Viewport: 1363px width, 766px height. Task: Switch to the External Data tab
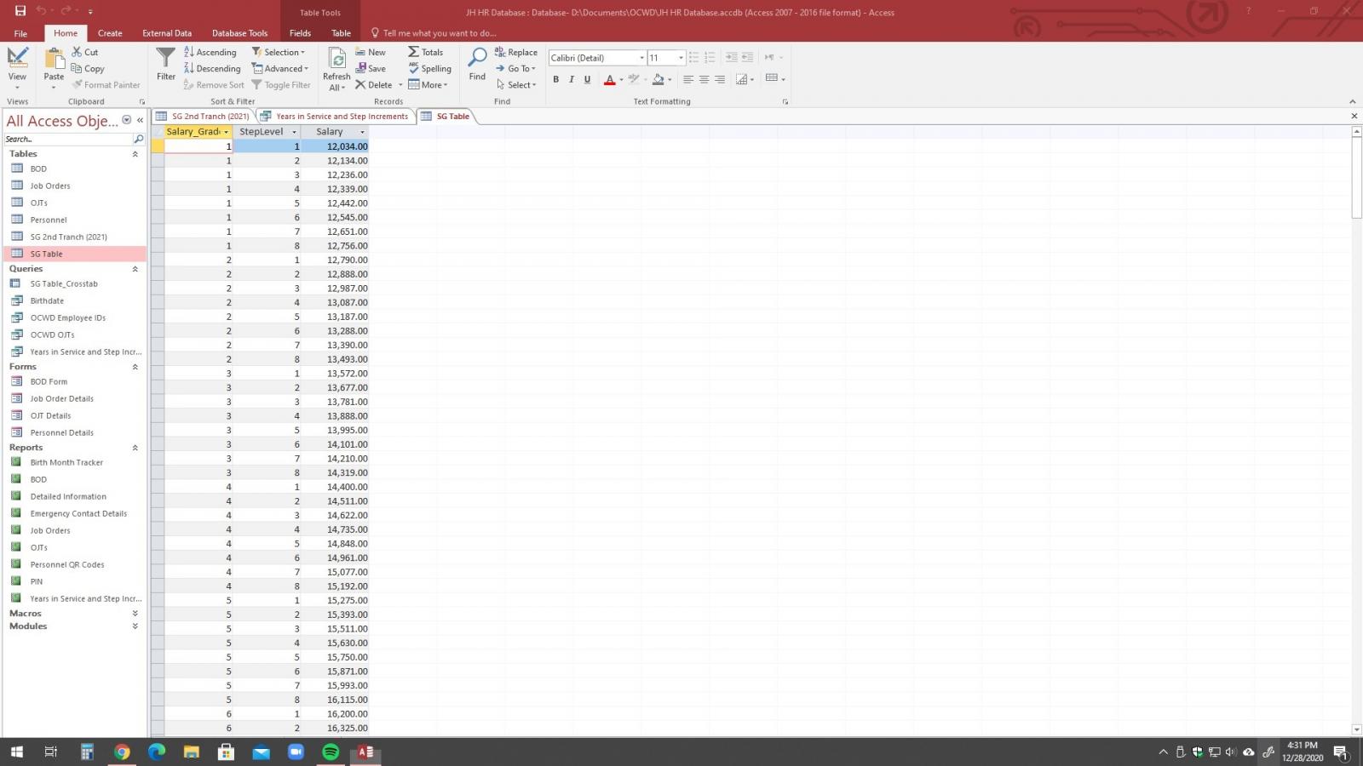(167, 33)
